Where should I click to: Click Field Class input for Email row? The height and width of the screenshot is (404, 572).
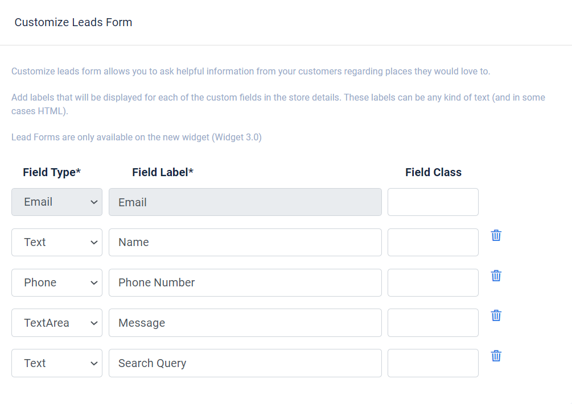click(433, 202)
